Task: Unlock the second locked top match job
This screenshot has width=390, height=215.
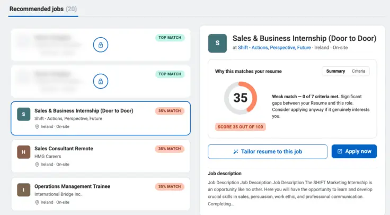Action: tap(101, 81)
